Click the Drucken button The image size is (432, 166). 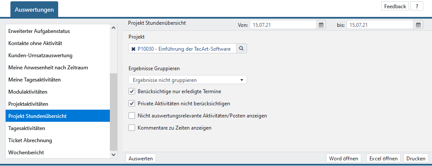click(416, 158)
